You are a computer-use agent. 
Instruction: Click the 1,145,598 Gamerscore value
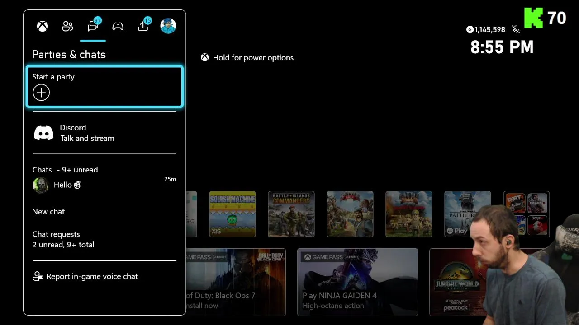490,30
